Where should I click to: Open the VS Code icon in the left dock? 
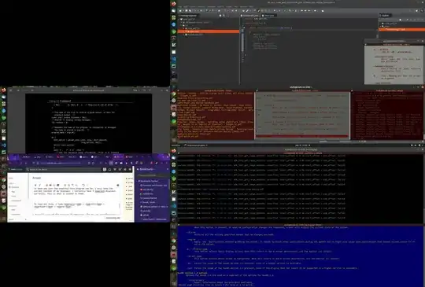click(3, 145)
